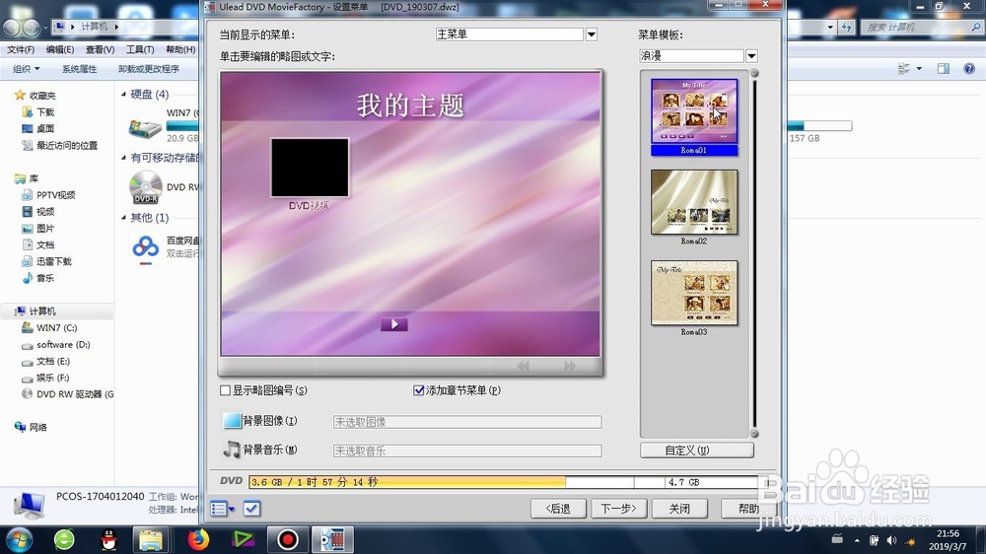Open the Explorer view options dropdown
The width and height of the screenshot is (986, 554).
coord(919,69)
